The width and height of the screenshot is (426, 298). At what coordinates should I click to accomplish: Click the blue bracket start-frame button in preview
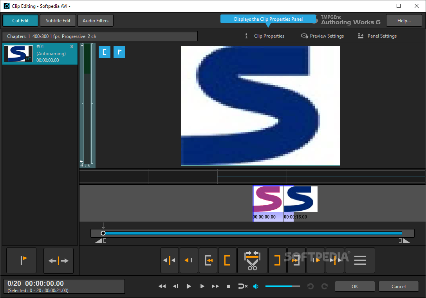105,52
